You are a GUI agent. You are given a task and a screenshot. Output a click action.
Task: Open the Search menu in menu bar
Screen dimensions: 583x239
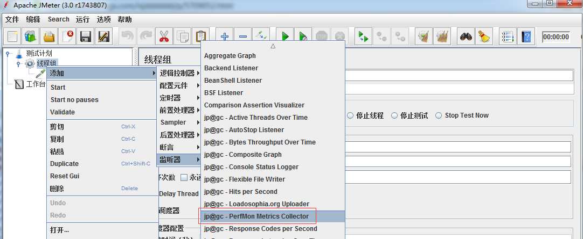(x=58, y=19)
